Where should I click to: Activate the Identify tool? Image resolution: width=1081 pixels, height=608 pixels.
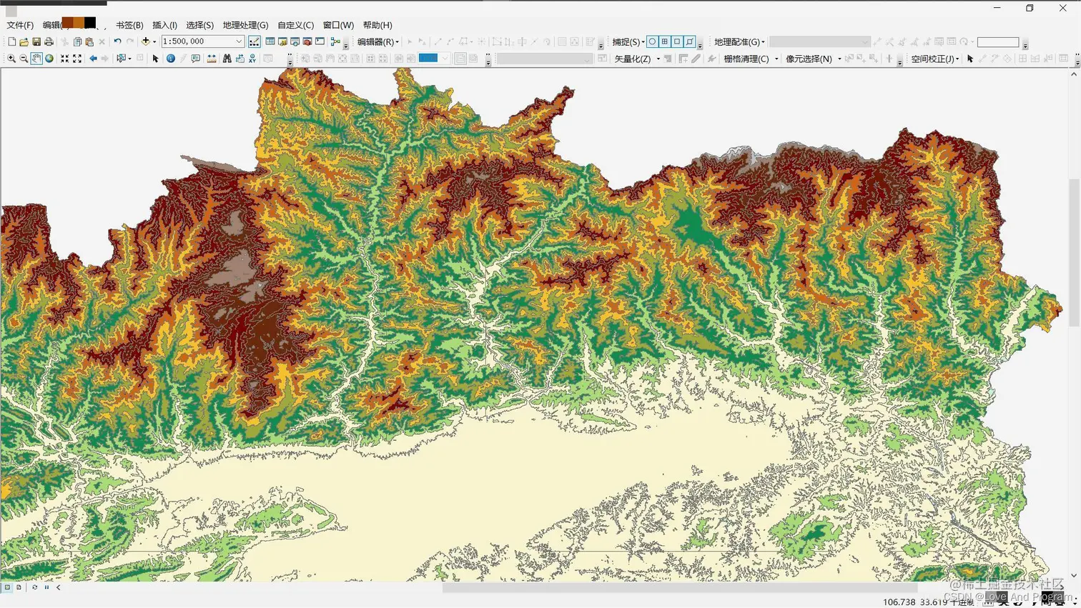click(x=171, y=59)
